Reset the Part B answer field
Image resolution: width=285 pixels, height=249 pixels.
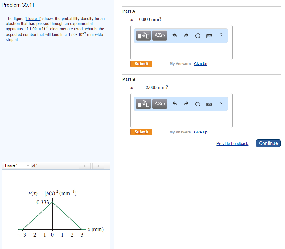(198, 104)
